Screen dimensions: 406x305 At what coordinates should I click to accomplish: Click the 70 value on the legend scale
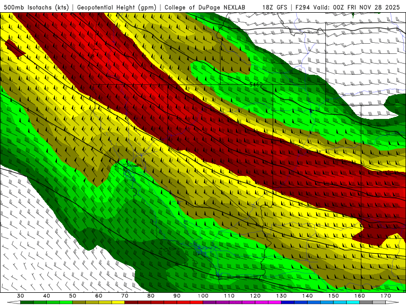point(125,296)
